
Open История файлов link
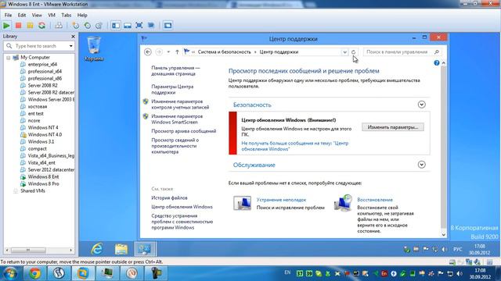click(x=169, y=197)
